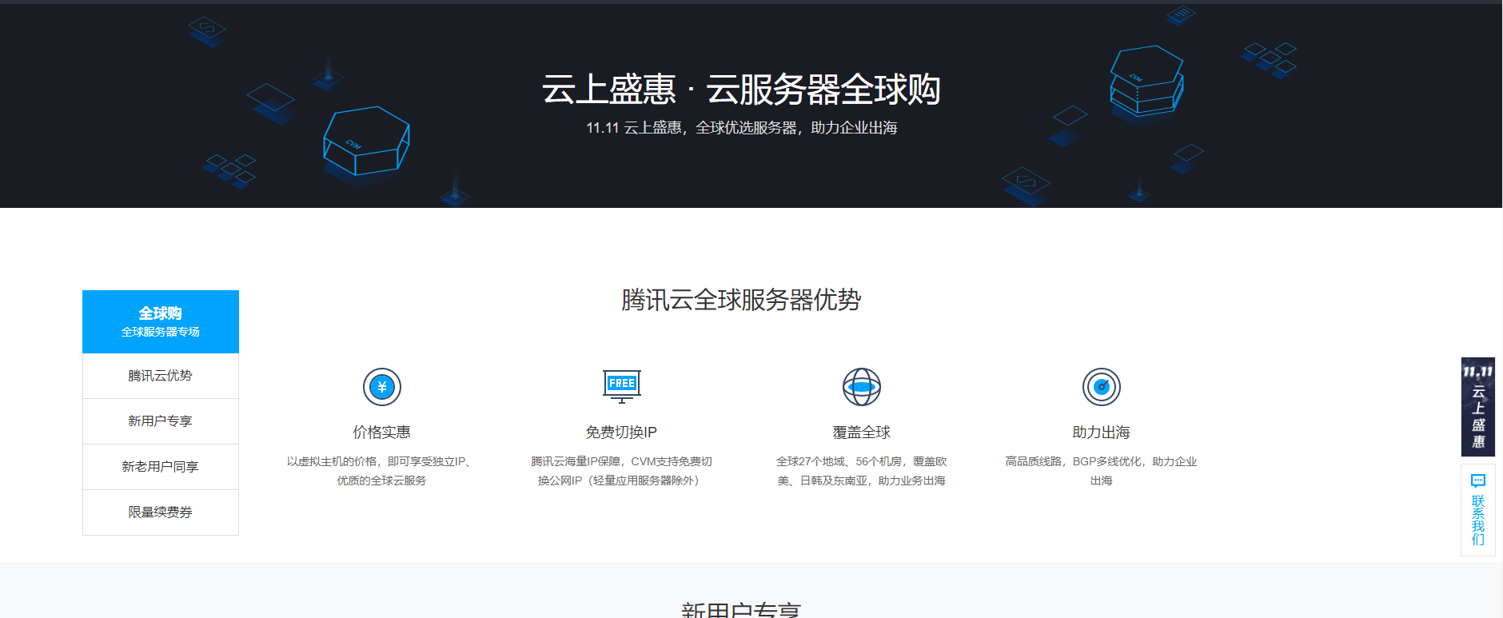Click the 覆盖全球 heading
Viewport: 1503px width, 618px height.
[x=862, y=433]
